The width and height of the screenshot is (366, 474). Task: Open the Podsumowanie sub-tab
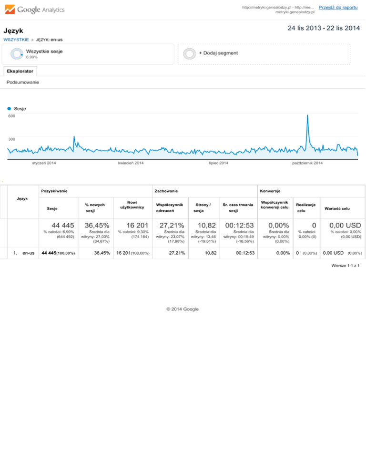click(23, 82)
